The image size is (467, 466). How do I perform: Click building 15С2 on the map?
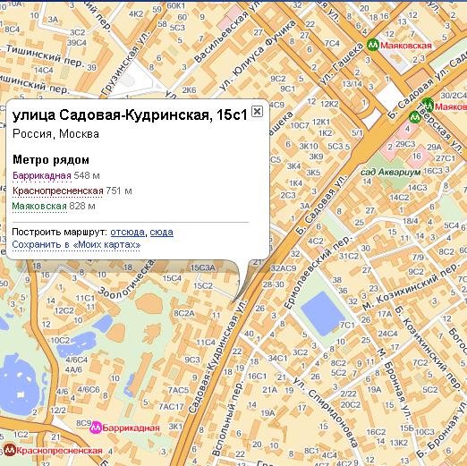(203, 285)
